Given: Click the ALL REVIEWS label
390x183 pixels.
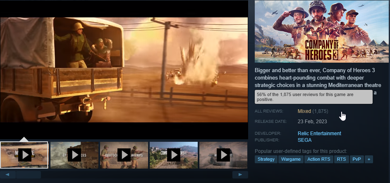Looking at the screenshot, I should (x=269, y=111).
